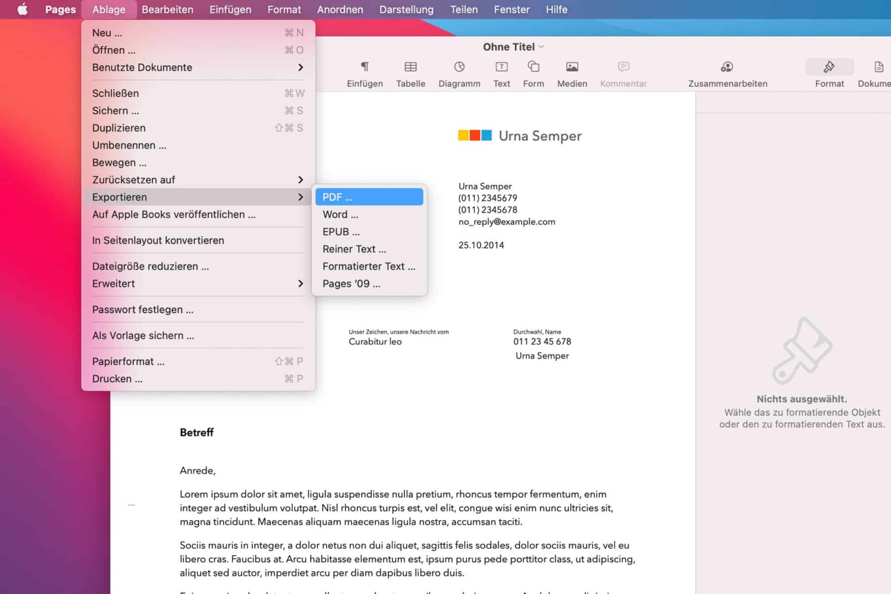Viewport: 891px width, 594px height.
Task: Open the Diagramm chart tool
Action: 459,67
